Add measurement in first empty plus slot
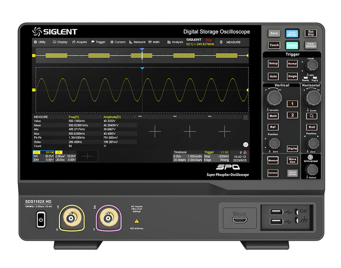This screenshot has width=341, height=268. (x=155, y=131)
